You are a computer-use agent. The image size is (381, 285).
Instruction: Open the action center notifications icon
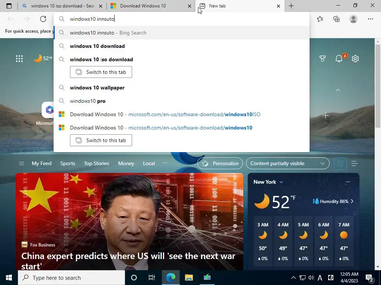click(x=369, y=278)
